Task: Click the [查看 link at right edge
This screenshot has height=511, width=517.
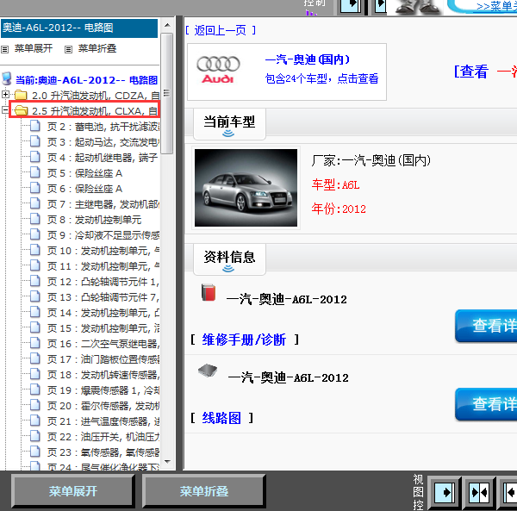Action: pyautogui.click(x=470, y=72)
